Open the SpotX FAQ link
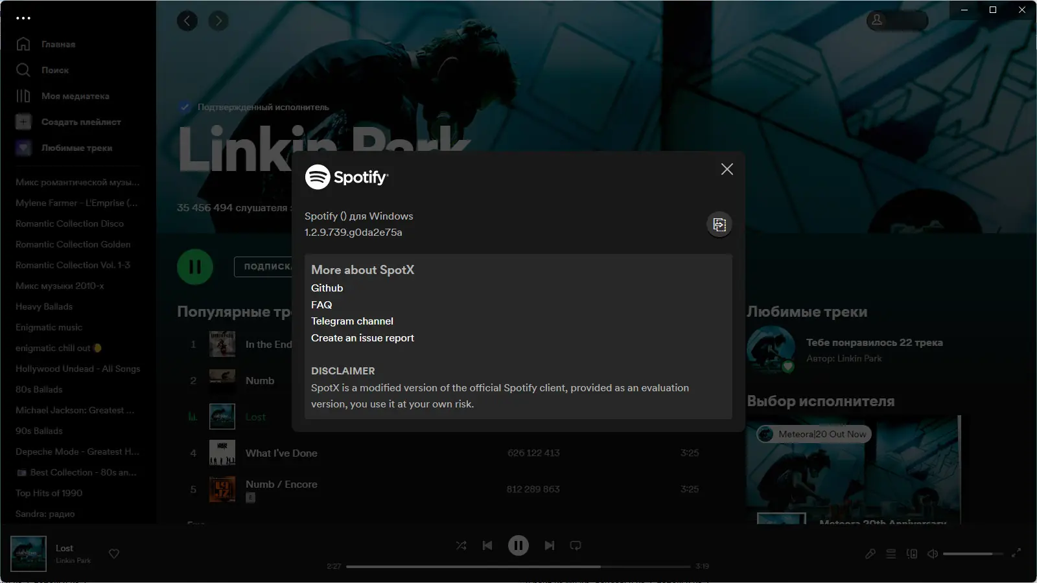This screenshot has height=583, width=1037. [x=321, y=305]
